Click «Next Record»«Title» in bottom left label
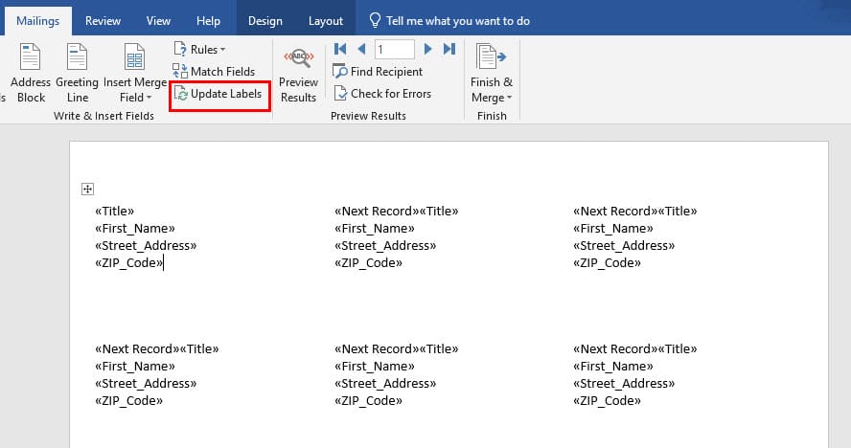Screen dimensions: 851x448 tap(157, 348)
